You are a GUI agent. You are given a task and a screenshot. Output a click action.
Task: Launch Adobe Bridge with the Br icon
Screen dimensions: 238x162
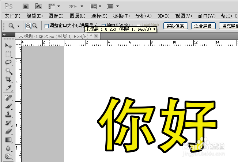[x=26, y=7]
